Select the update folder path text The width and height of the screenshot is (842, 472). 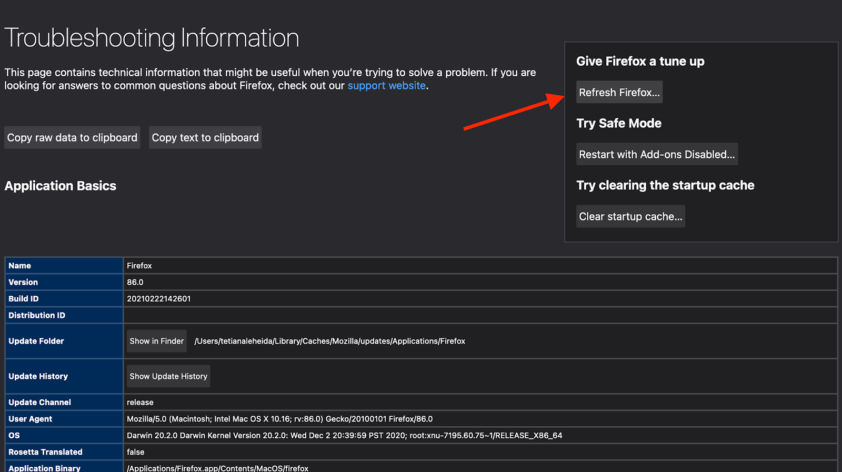330,341
